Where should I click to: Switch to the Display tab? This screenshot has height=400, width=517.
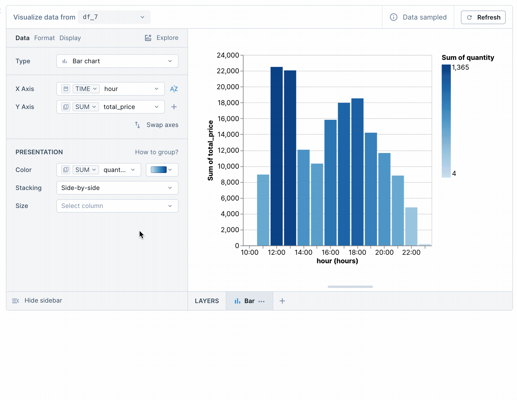(70, 38)
